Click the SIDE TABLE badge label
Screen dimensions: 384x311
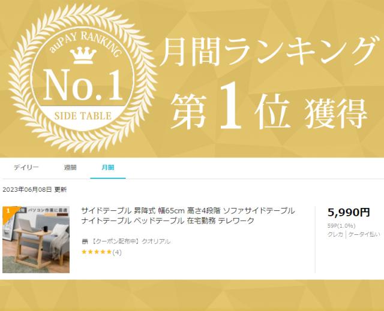tap(83, 116)
